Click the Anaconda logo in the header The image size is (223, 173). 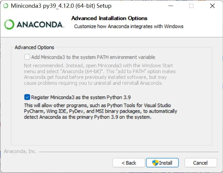(34, 25)
